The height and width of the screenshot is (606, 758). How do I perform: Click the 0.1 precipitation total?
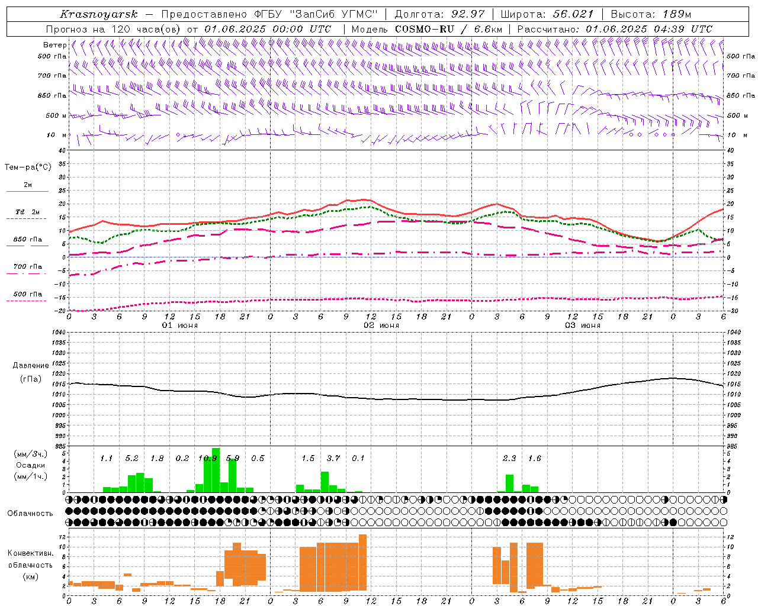(358, 459)
